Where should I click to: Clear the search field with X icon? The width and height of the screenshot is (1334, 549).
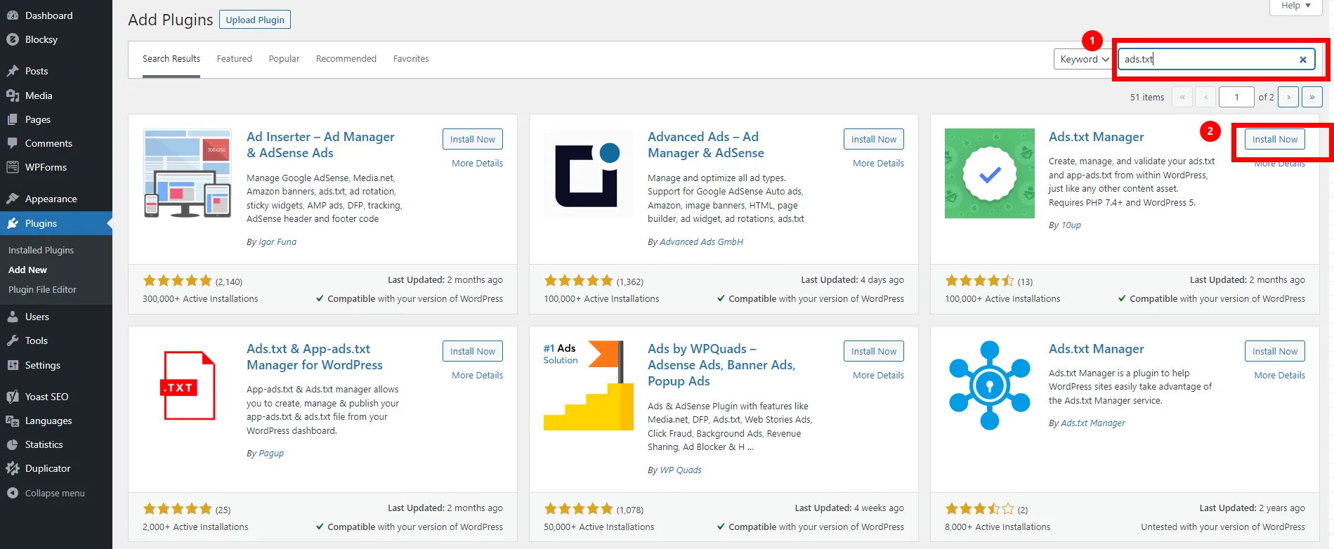1302,60
